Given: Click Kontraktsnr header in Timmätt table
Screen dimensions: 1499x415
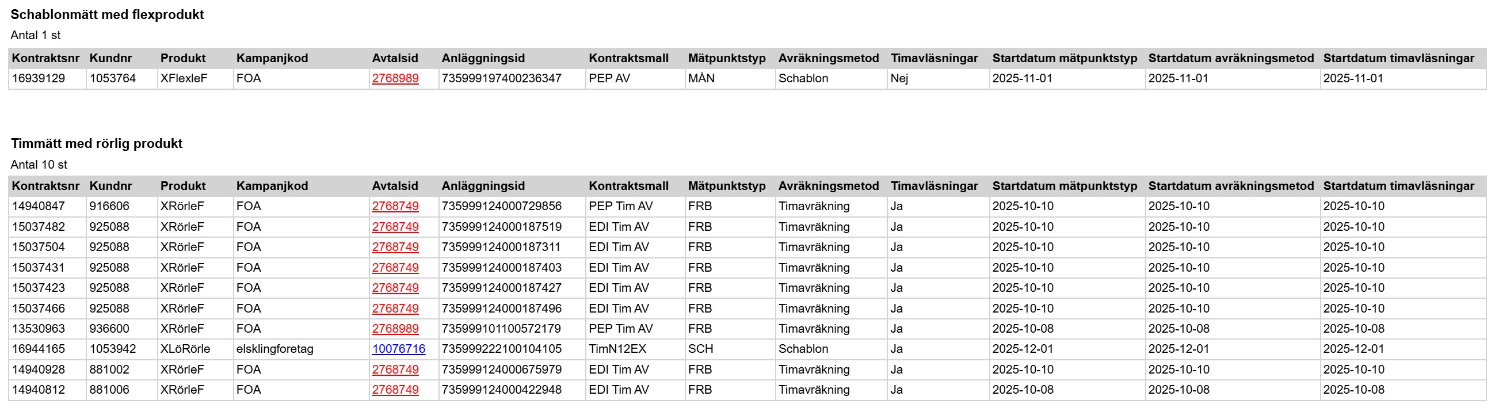Looking at the screenshot, I should point(45,186).
